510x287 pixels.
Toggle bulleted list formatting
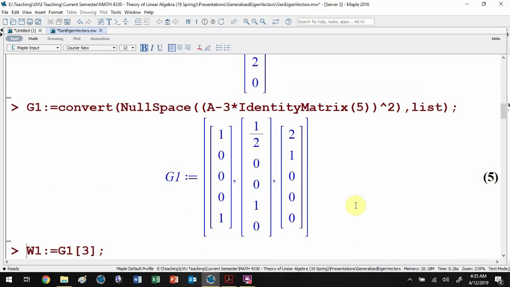219,48
